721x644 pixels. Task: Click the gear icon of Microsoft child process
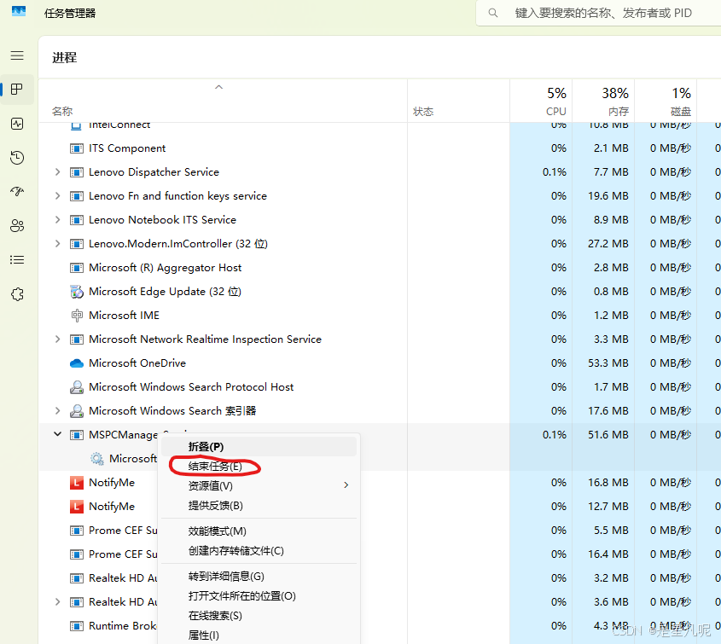pyautogui.click(x=97, y=459)
